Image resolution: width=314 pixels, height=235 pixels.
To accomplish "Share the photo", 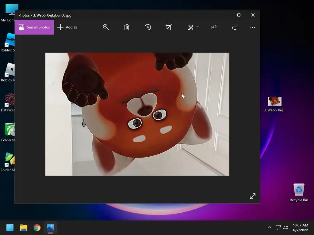I will coord(214,27).
